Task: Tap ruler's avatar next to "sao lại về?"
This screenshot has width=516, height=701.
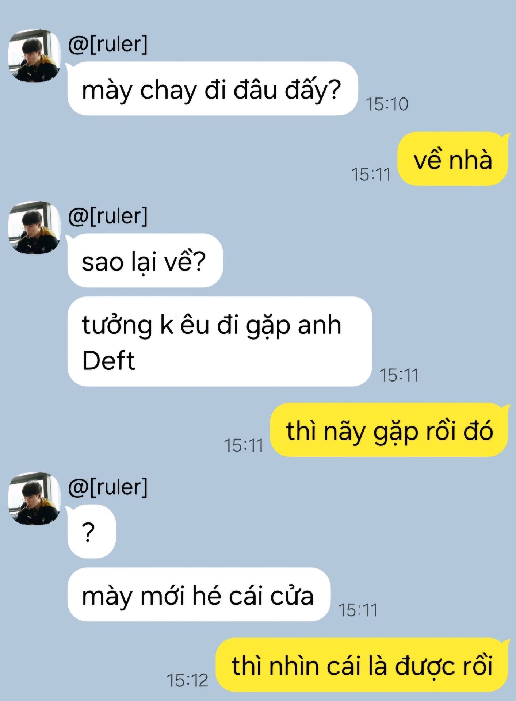Action: point(34,227)
